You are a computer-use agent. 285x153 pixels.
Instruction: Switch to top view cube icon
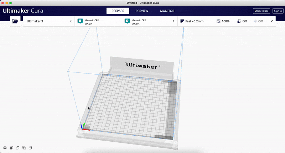(x=17, y=148)
